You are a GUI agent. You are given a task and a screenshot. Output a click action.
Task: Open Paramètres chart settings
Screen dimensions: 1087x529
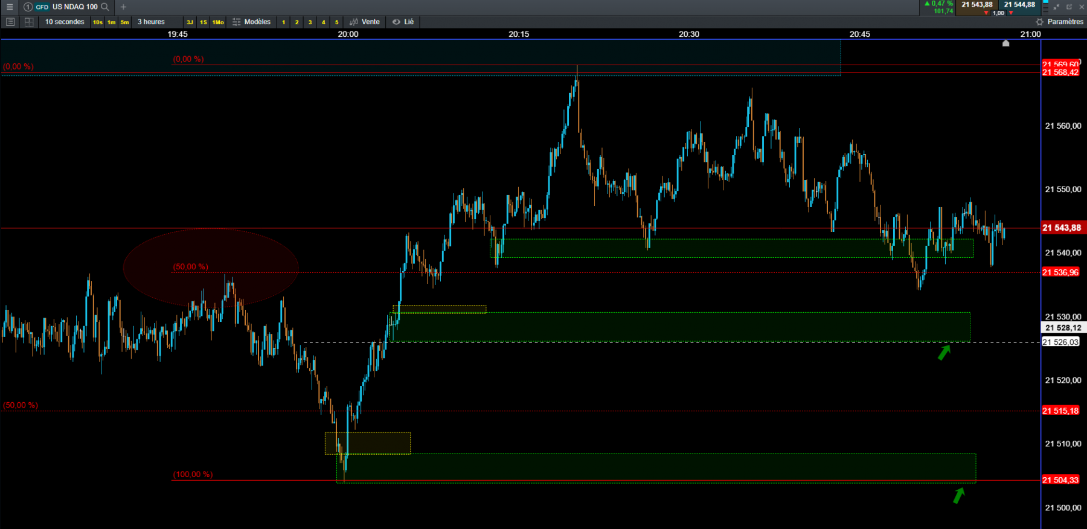click(1060, 22)
